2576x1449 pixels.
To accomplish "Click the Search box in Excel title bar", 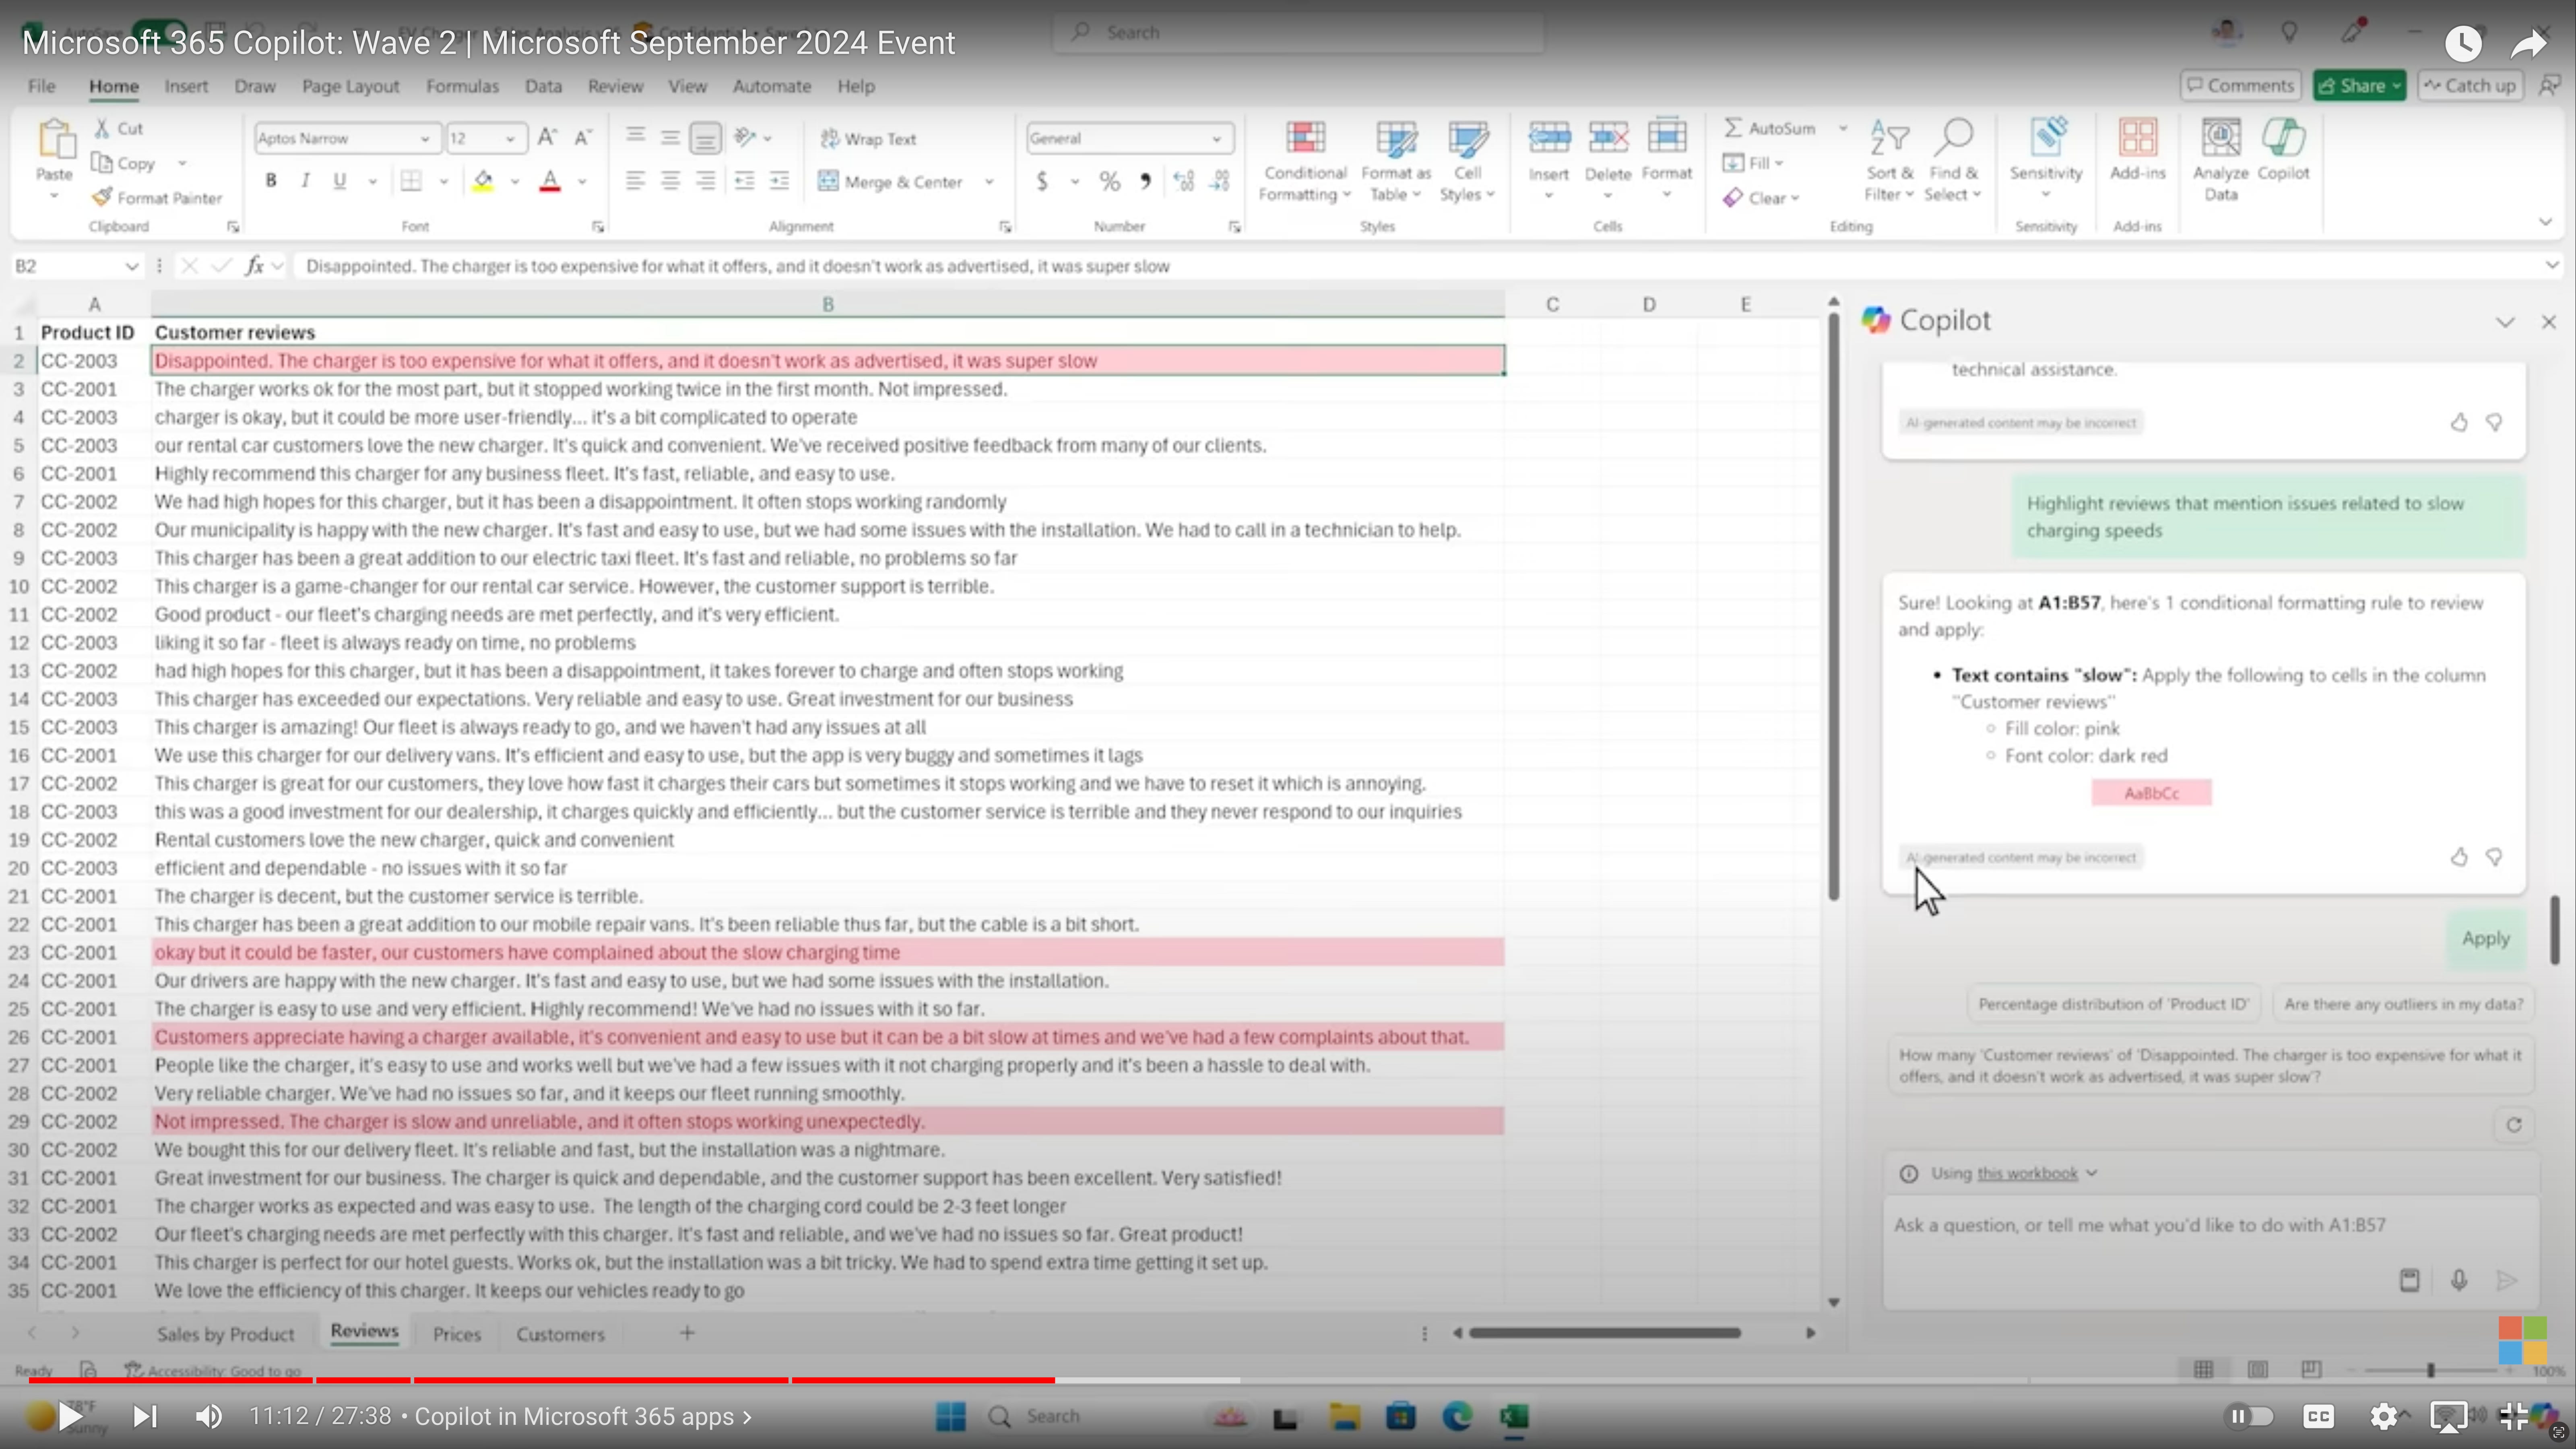I will click(1298, 32).
